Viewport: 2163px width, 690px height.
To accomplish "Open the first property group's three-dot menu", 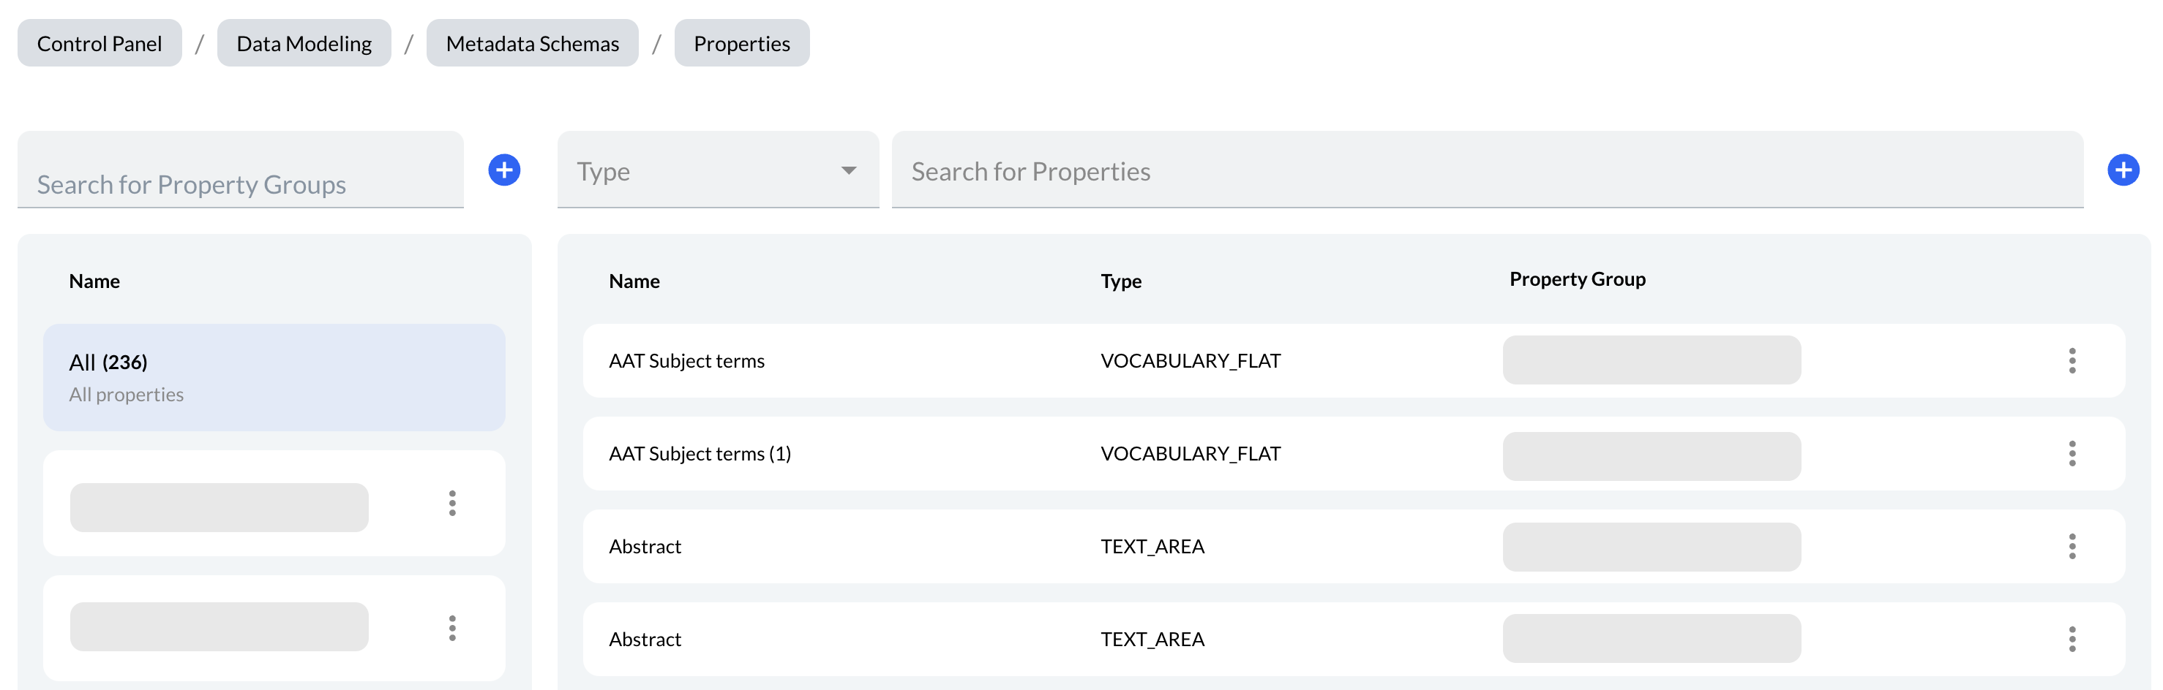I will click(451, 504).
